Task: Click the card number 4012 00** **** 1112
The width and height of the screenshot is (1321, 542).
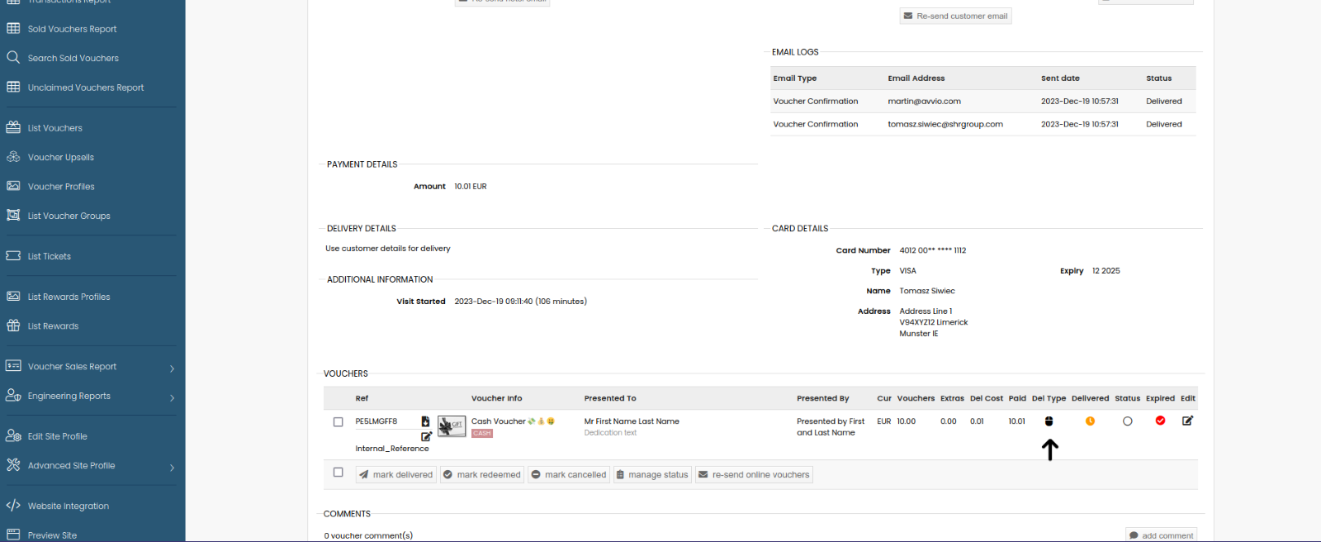Action: click(x=933, y=250)
